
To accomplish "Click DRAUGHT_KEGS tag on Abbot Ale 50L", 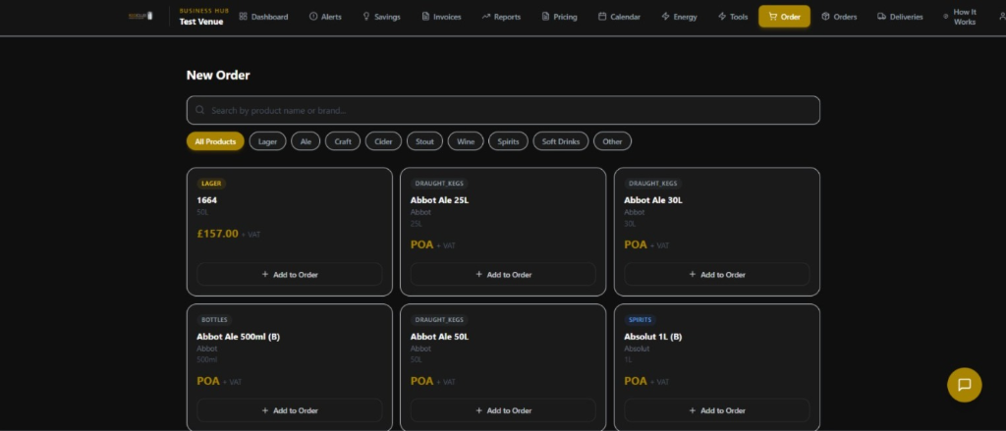I will tap(439, 319).
